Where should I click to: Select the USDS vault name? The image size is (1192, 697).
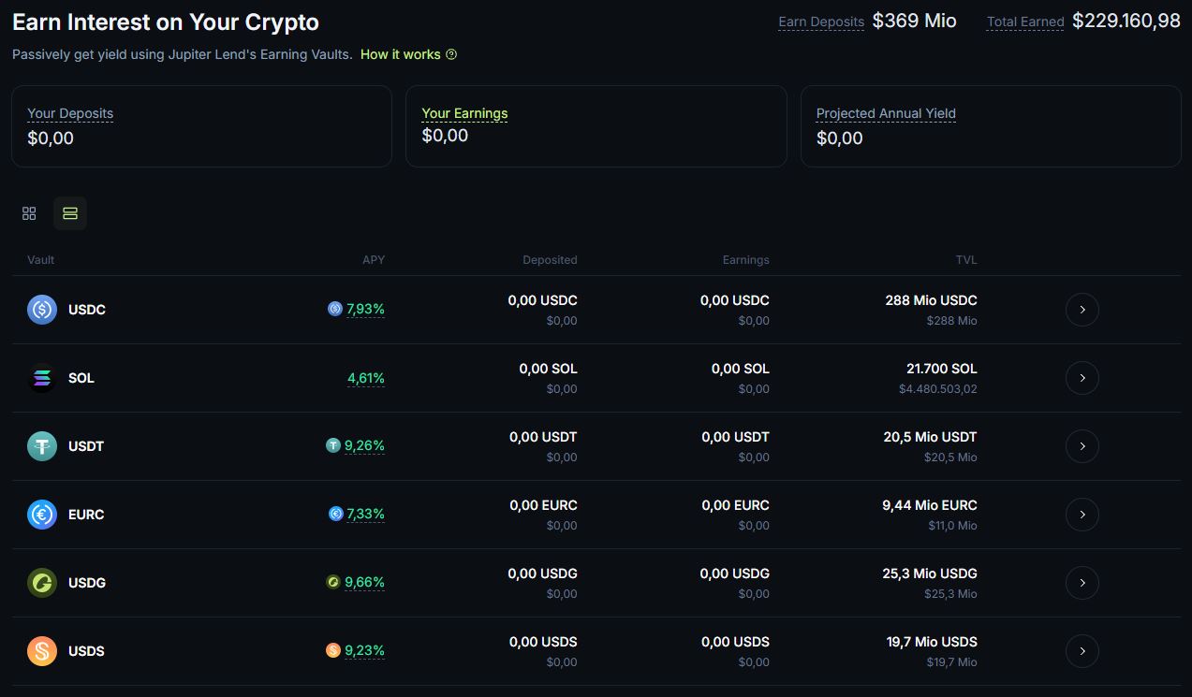[86, 651]
